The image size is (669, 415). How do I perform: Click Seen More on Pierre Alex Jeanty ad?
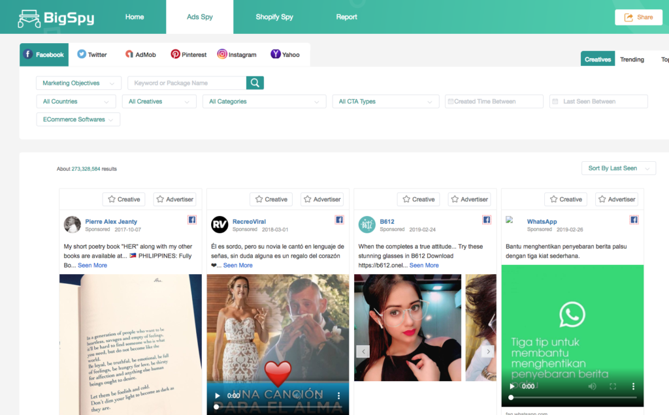click(93, 265)
